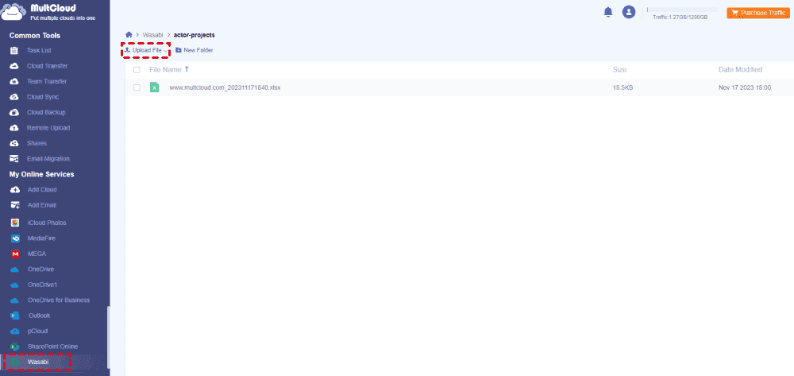Image resolution: width=794 pixels, height=376 pixels.
Task: Click the OneDrive for Business icon
Action: [14, 300]
